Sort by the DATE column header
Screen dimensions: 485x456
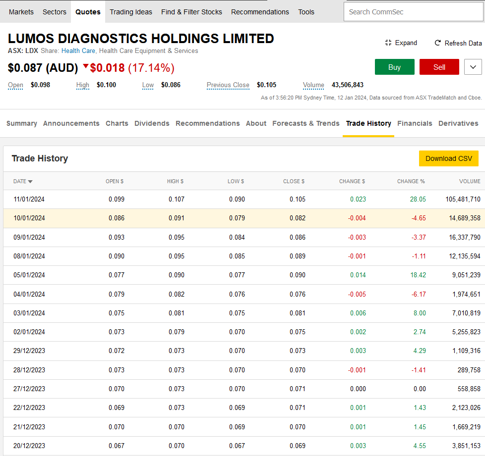pyautogui.click(x=20, y=182)
